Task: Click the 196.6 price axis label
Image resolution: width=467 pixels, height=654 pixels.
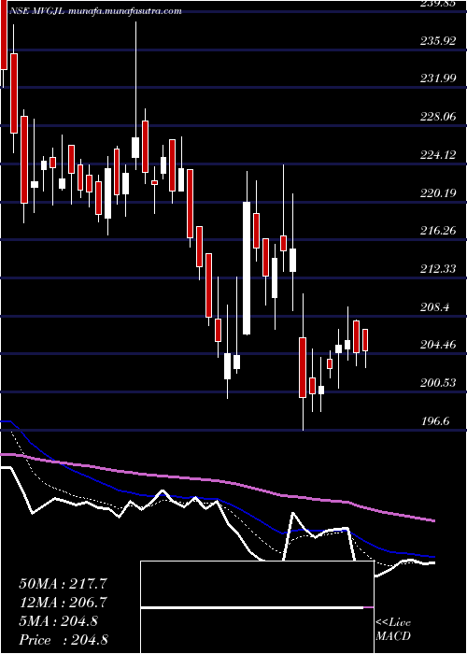Action: coord(433,420)
